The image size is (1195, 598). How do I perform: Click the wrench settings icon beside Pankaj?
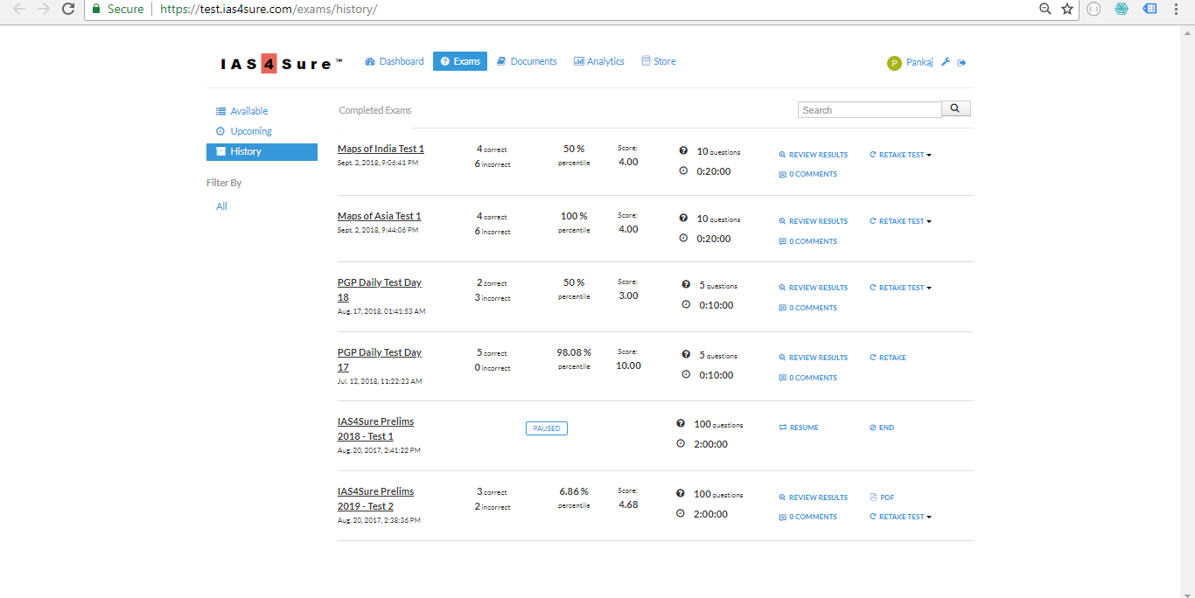coord(946,62)
